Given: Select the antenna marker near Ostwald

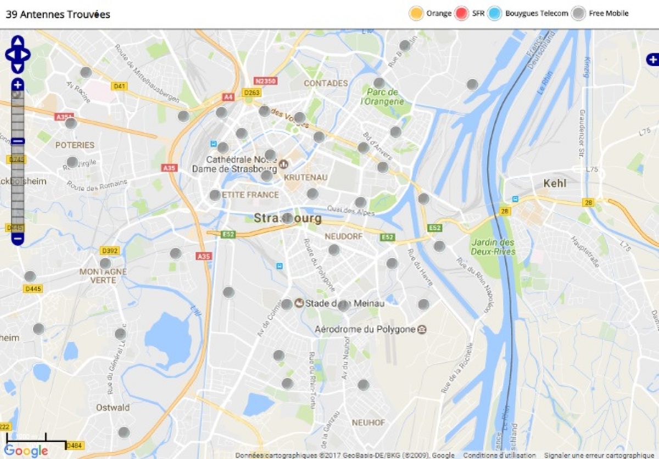Looking at the screenshot, I should coord(124,432).
